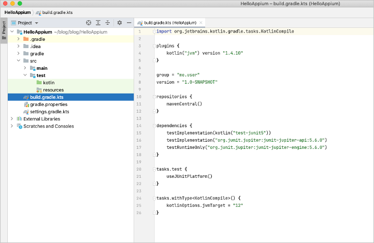Click the Expand All icon in Project toolbar
374x243 pixels.
(x=98, y=23)
